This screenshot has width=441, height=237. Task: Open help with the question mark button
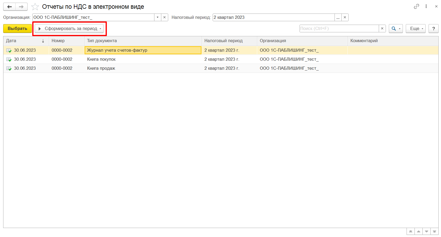434,29
